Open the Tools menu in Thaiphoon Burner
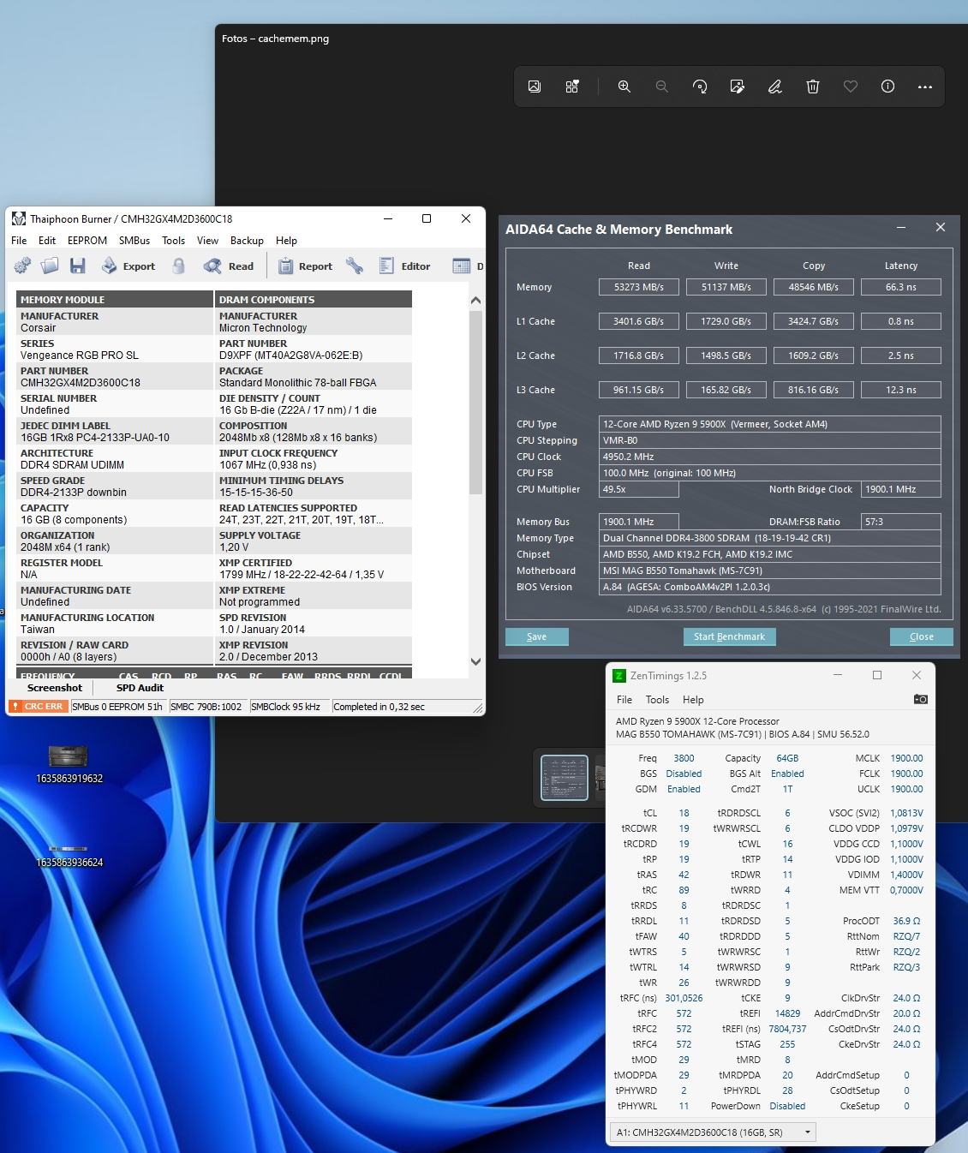Screen dimensions: 968x1153 [x=173, y=241]
